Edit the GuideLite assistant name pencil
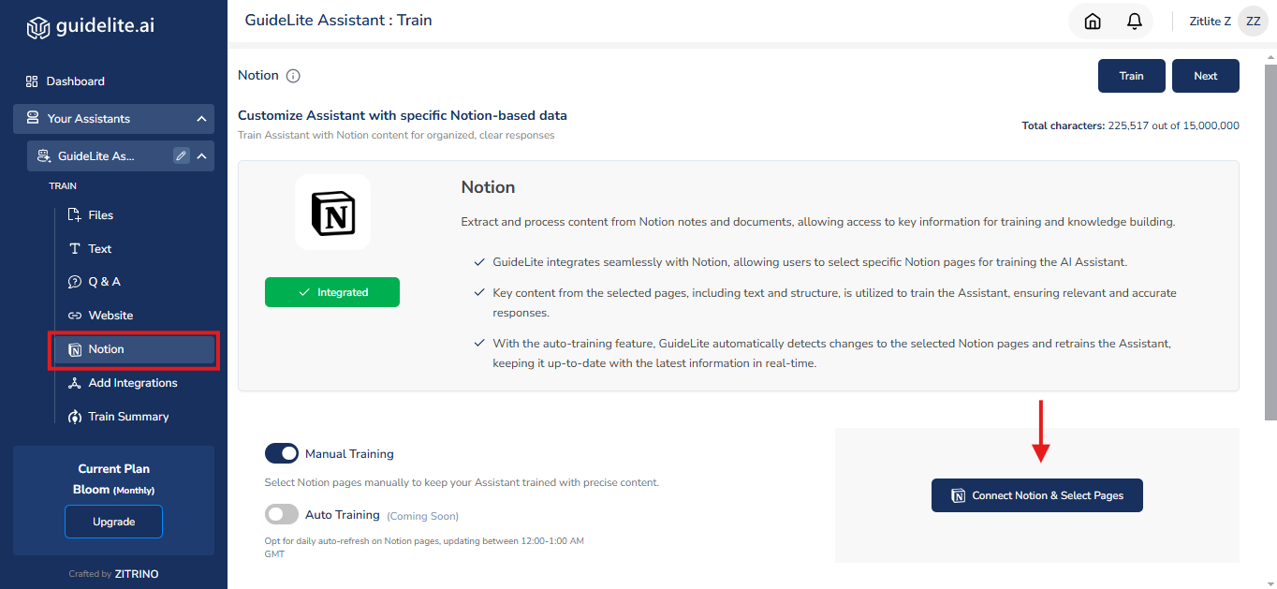The width and height of the screenshot is (1277, 589). pos(182,156)
